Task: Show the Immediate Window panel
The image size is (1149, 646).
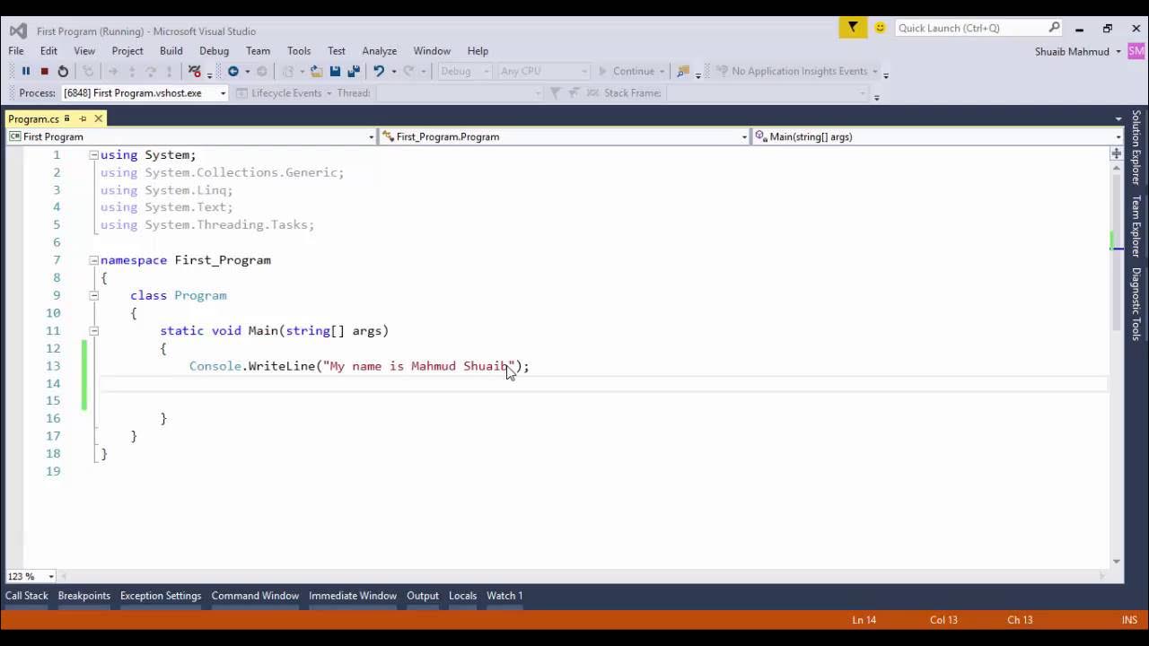Action: coord(352,595)
